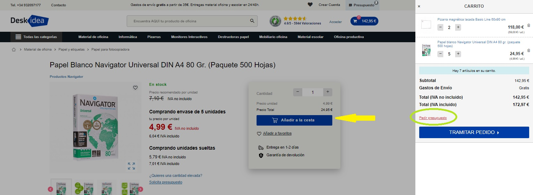The image size is (533, 195).
Task: Open Papel blanco Navigator cart item link
Action: 479,44
